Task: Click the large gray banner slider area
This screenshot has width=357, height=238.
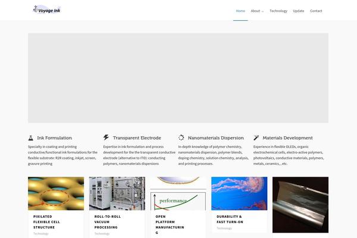Action: [178, 78]
